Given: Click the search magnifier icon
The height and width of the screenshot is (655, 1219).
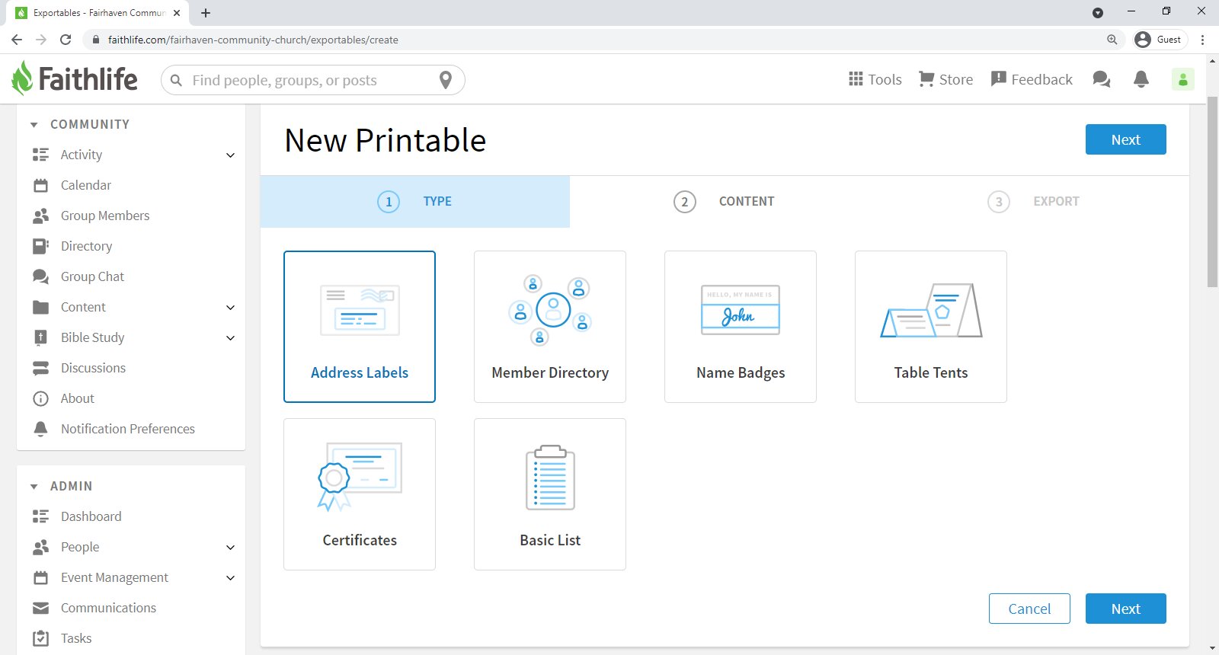Looking at the screenshot, I should 176,80.
